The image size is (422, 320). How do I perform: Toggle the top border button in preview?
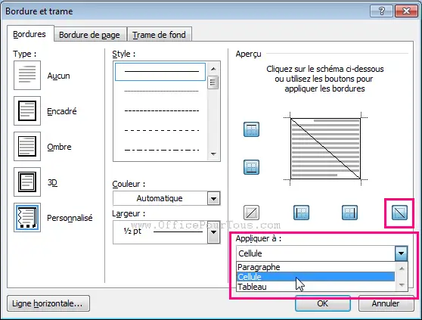click(x=251, y=129)
